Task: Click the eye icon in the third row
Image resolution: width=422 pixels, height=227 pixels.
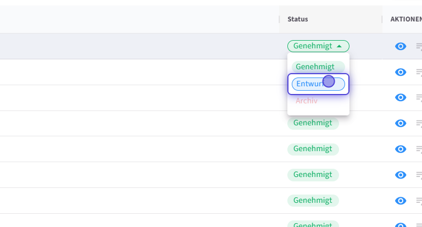Action: coord(401,97)
